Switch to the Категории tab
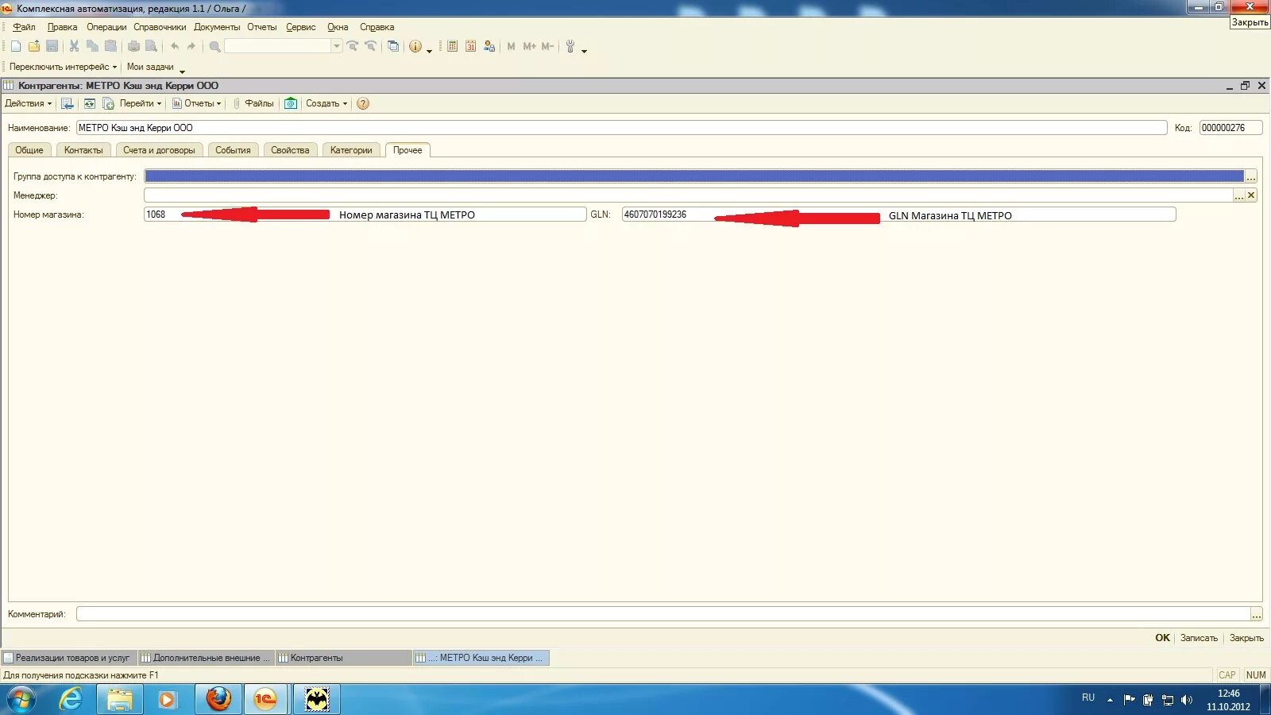The height and width of the screenshot is (715, 1271). (x=351, y=150)
